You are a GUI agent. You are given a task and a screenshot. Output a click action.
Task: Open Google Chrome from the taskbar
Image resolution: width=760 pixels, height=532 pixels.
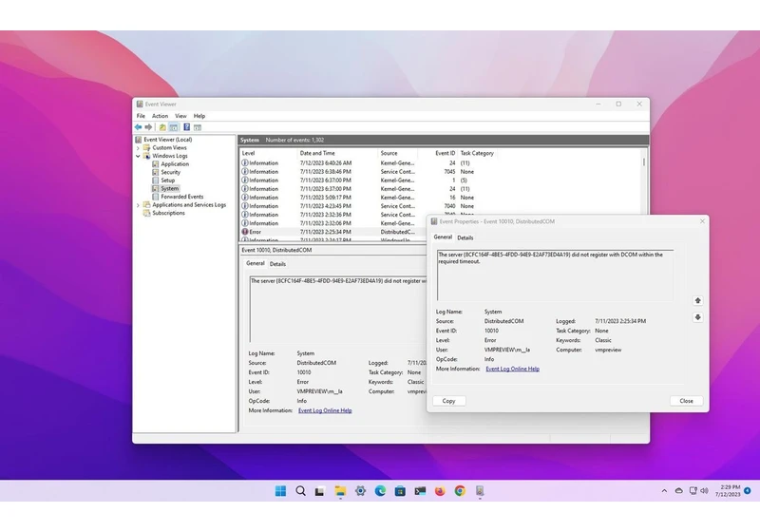(x=460, y=491)
